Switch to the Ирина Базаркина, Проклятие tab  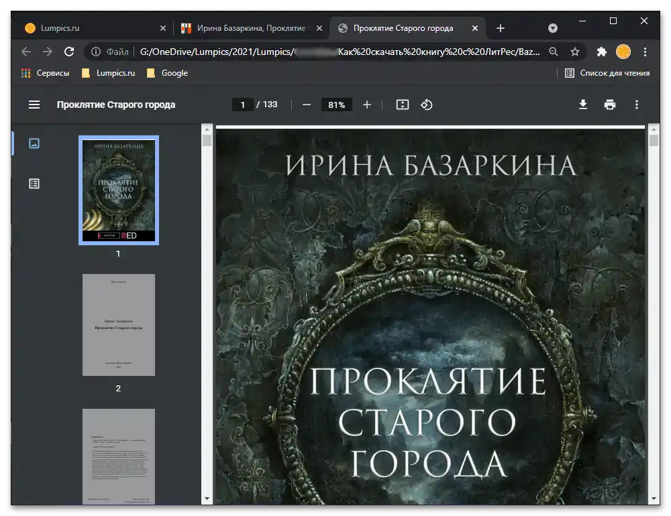[252, 28]
